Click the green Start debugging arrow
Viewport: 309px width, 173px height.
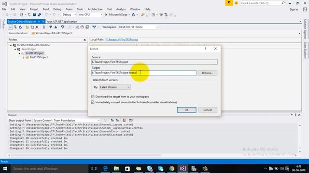click(106, 15)
